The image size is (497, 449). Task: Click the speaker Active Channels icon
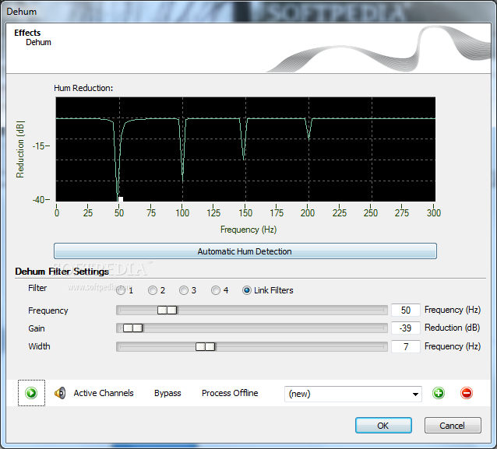pyautogui.click(x=60, y=393)
